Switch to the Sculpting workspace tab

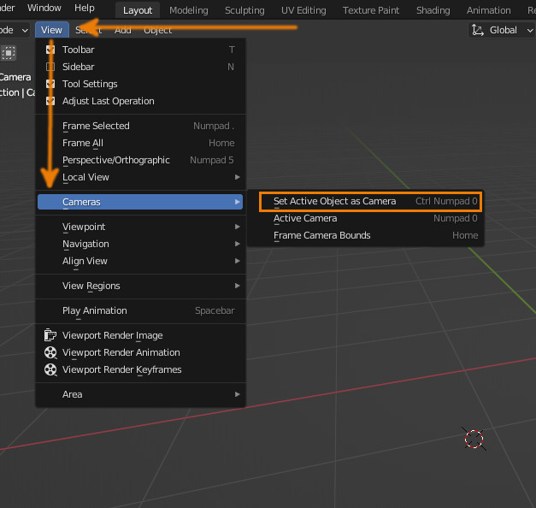244,10
